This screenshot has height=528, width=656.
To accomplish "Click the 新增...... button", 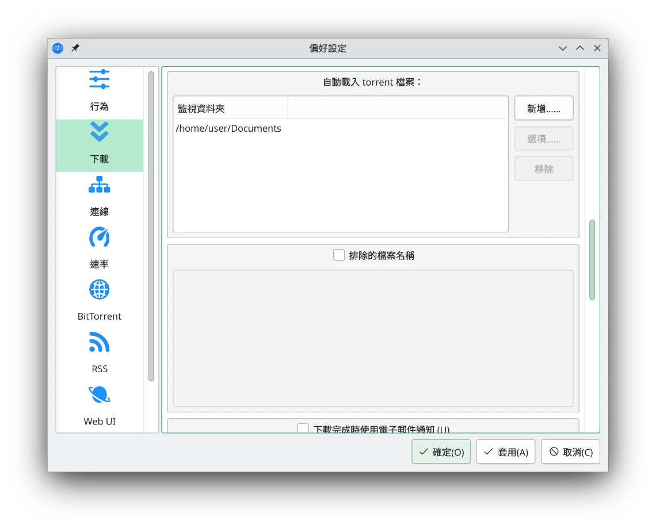I will [x=543, y=108].
